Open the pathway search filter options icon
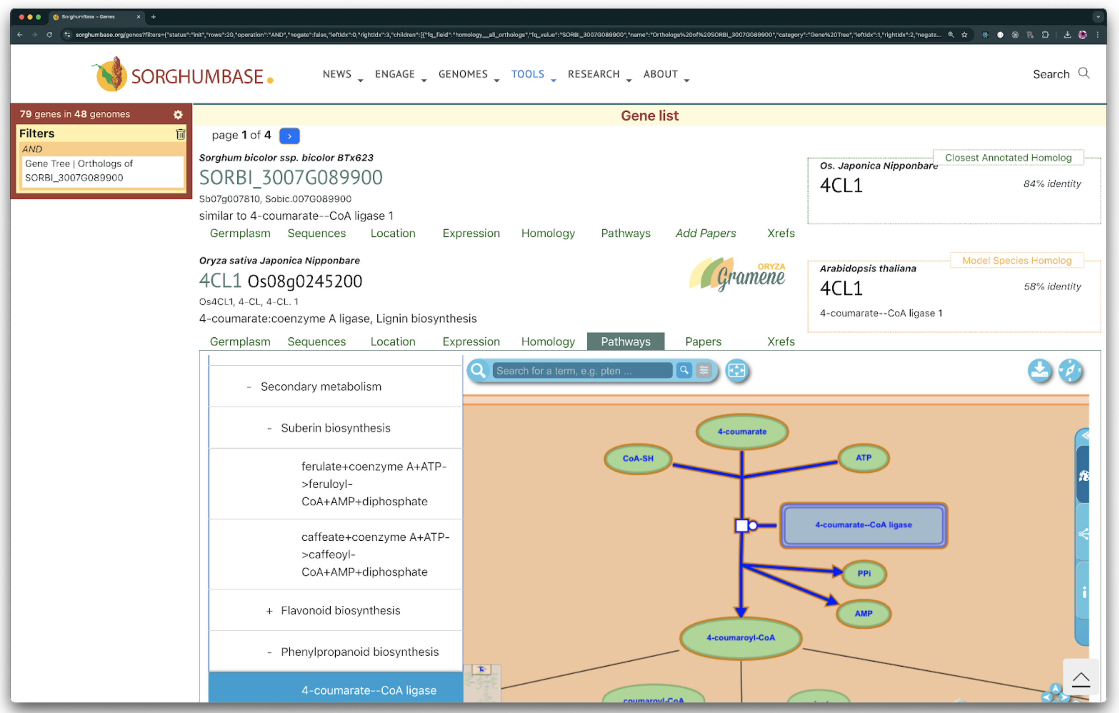 (x=704, y=370)
